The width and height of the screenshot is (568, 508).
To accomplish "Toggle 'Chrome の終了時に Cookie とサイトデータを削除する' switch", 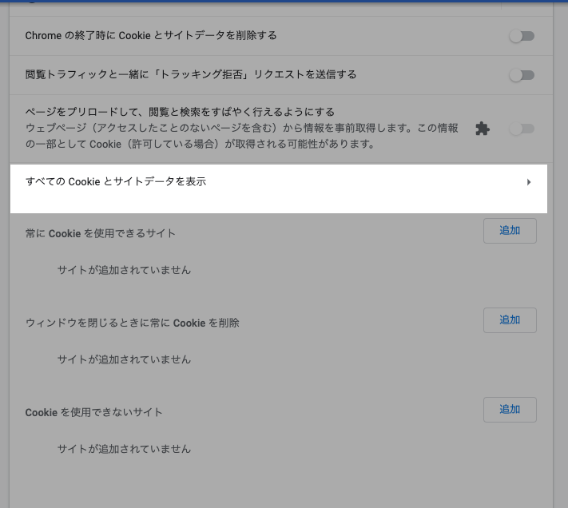I will tap(522, 36).
